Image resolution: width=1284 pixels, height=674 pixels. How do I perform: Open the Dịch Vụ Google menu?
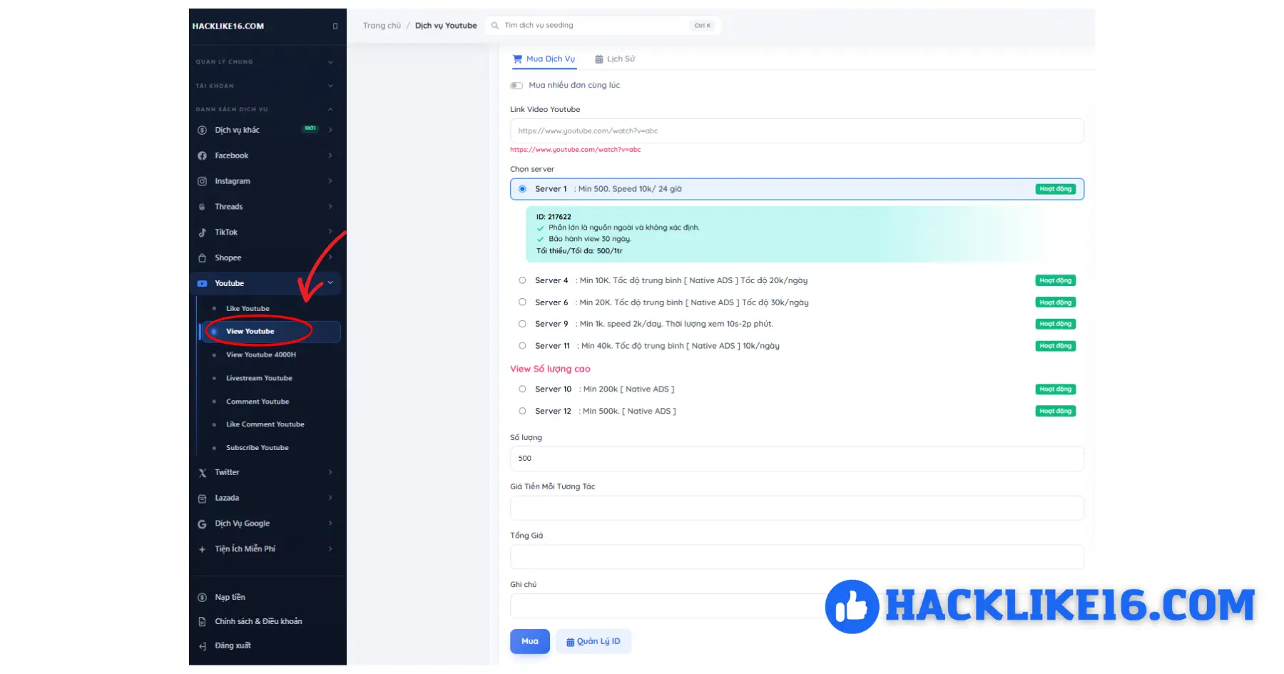(x=243, y=524)
